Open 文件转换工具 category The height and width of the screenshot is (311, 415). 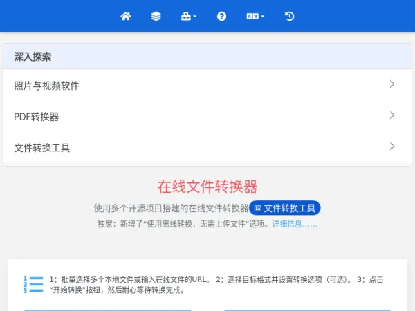click(x=207, y=147)
